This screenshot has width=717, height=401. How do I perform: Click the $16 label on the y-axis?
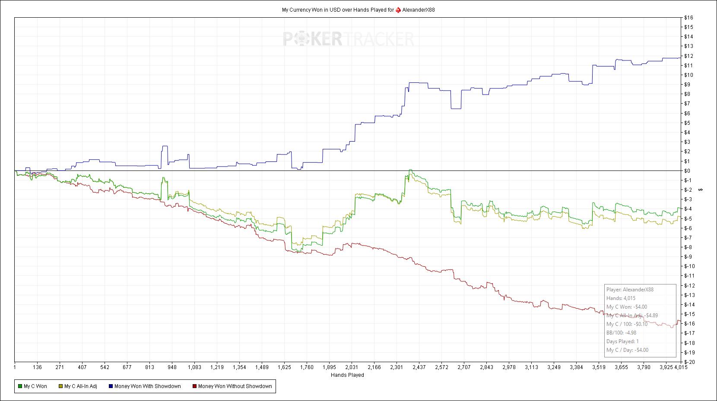pyautogui.click(x=688, y=18)
